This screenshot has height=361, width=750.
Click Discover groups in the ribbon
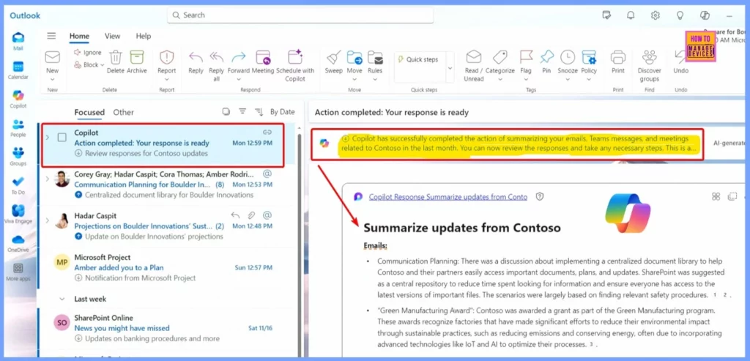[x=649, y=66]
